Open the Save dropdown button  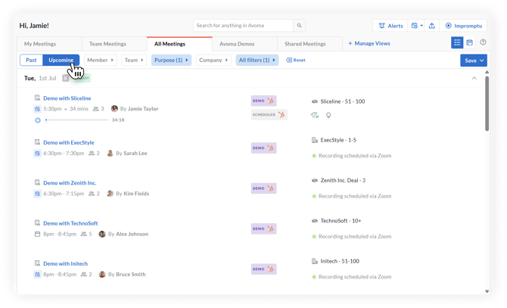pyautogui.click(x=474, y=61)
